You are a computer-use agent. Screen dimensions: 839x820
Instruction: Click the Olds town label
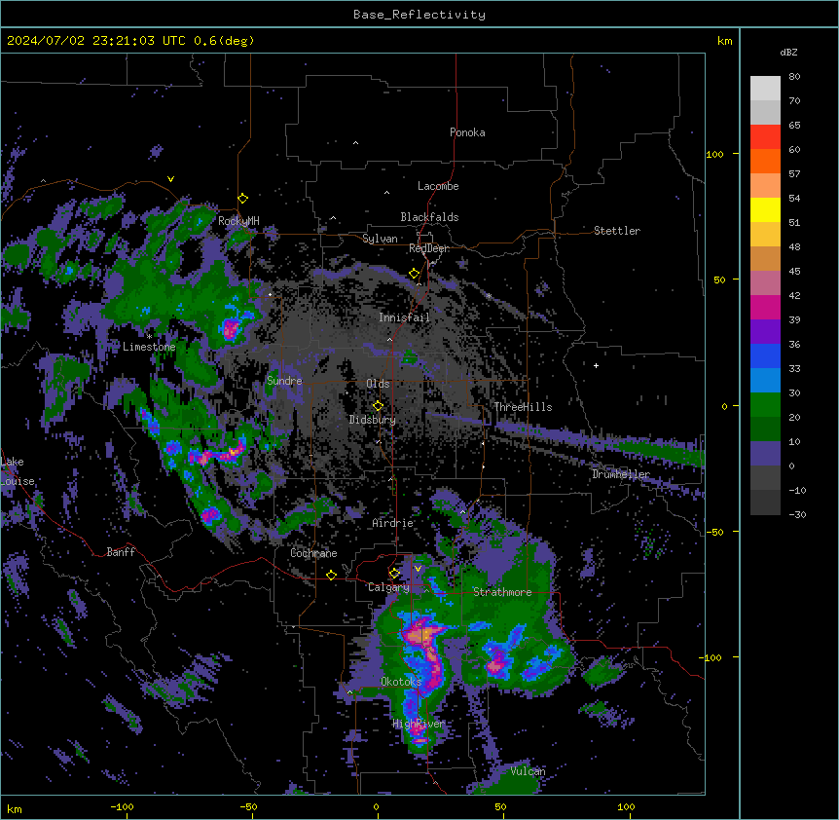[x=378, y=384]
